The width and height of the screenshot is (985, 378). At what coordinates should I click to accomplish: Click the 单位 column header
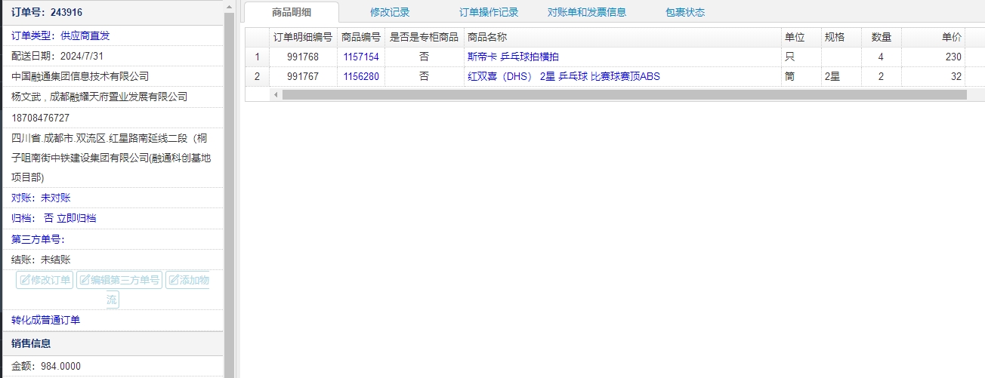click(801, 37)
